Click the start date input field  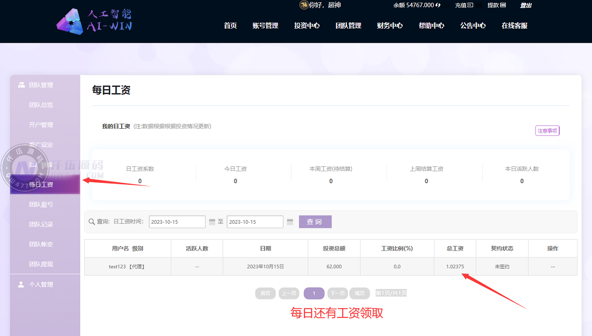click(177, 222)
